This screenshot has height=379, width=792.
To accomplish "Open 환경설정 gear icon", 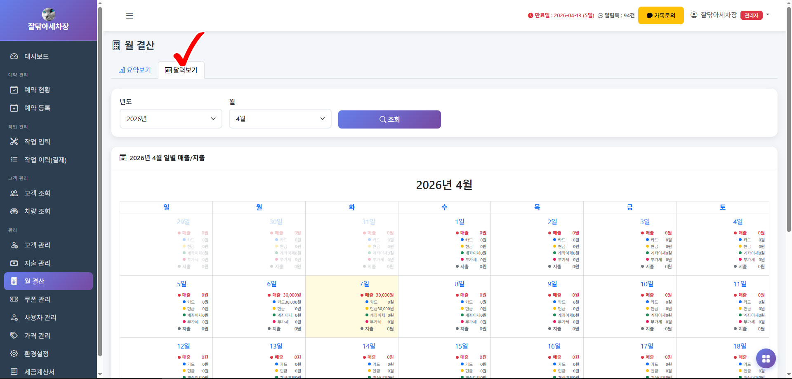I will click(14, 354).
